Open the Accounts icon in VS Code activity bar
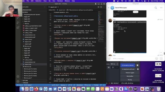The width and height of the screenshot is (165, 92). coord(18,76)
